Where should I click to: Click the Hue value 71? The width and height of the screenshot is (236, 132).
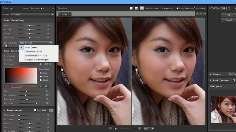point(47,91)
